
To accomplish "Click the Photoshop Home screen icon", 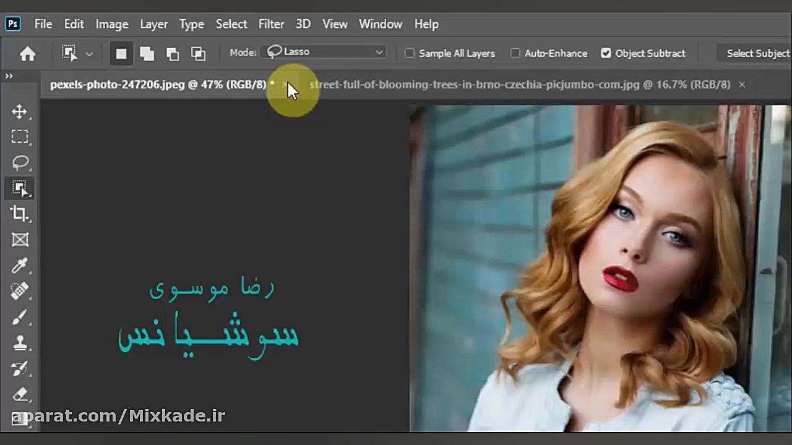I will pyautogui.click(x=27, y=54).
